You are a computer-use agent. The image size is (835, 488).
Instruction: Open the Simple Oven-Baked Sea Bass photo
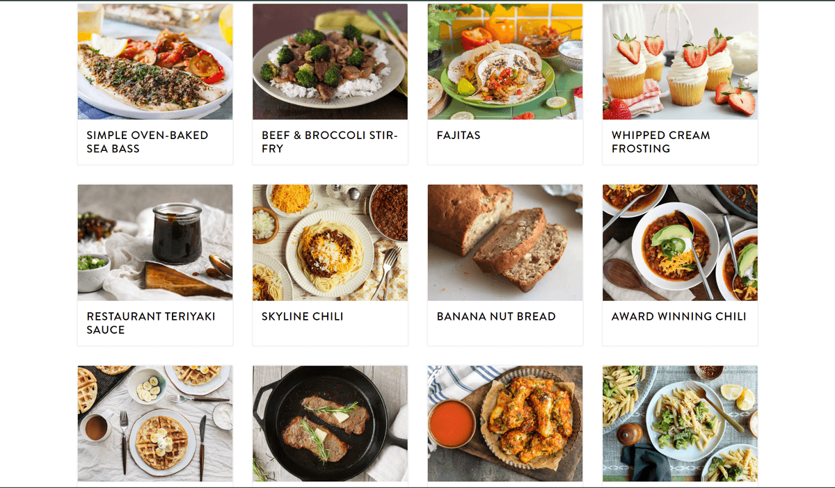click(x=155, y=61)
